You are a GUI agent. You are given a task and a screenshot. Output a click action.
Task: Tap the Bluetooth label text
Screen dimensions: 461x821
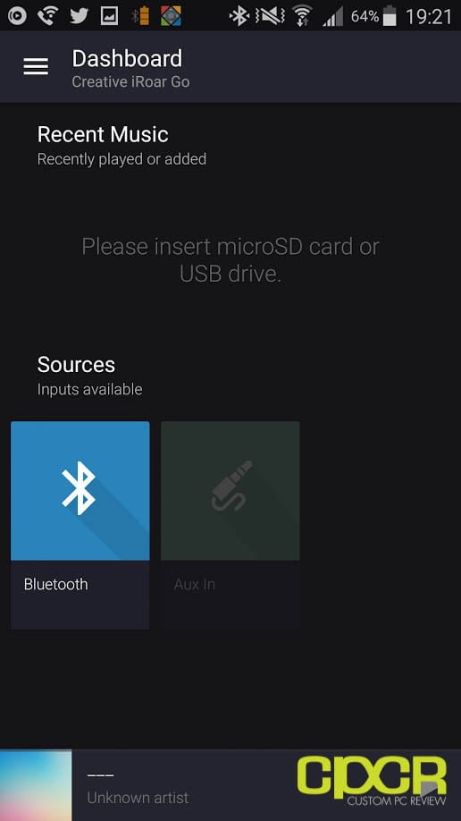(x=56, y=584)
